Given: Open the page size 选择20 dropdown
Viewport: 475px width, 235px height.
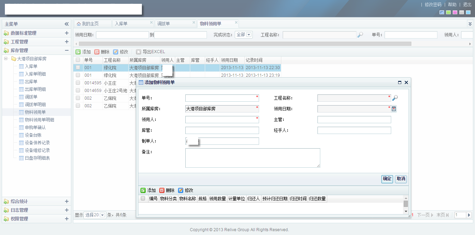Looking at the screenshot, I should (x=103, y=215).
